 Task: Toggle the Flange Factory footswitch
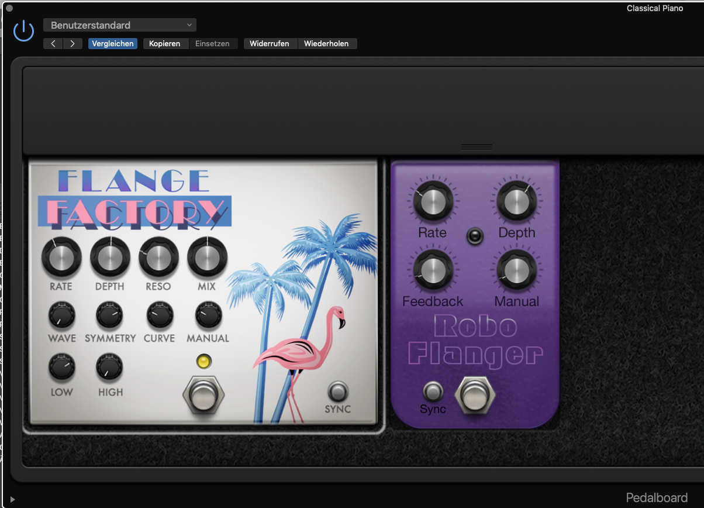click(x=203, y=395)
